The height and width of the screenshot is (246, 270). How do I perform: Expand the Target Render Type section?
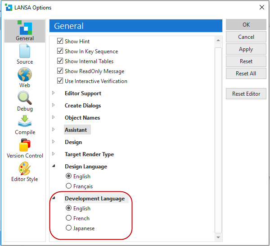pos(54,154)
